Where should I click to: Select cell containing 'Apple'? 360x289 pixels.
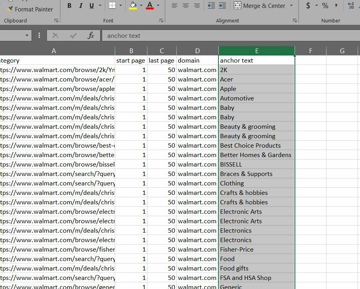pos(257,89)
